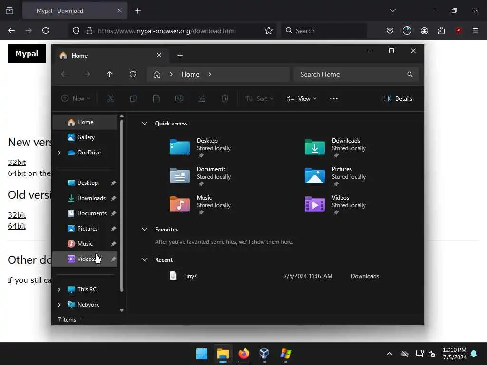Image resolution: width=487 pixels, height=365 pixels.
Task: Open the Firefox hamburger application menu
Action: click(476, 30)
